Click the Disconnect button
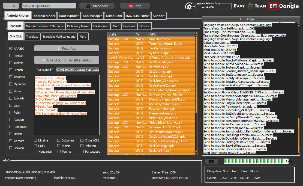This screenshot has height=186, width=303. pos(97,6)
